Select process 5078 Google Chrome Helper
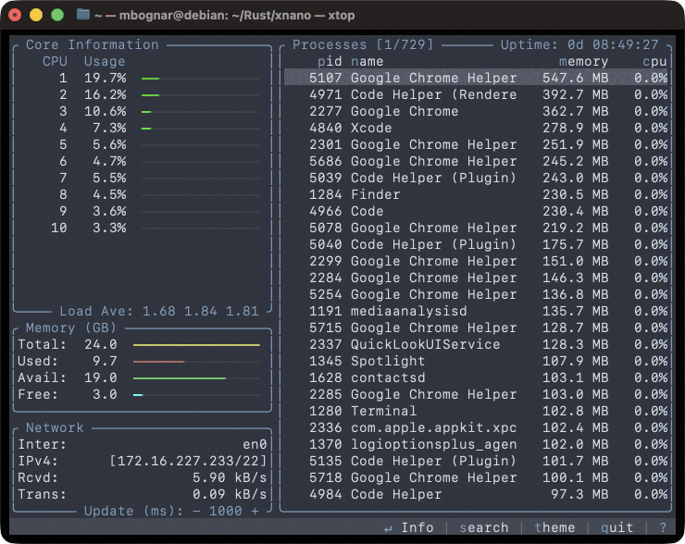685x544 pixels. (x=476, y=228)
